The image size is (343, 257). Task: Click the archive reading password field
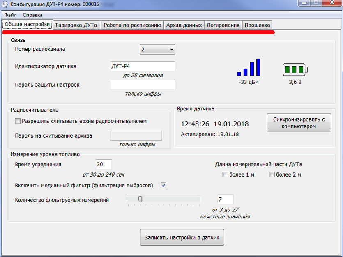tap(136, 136)
